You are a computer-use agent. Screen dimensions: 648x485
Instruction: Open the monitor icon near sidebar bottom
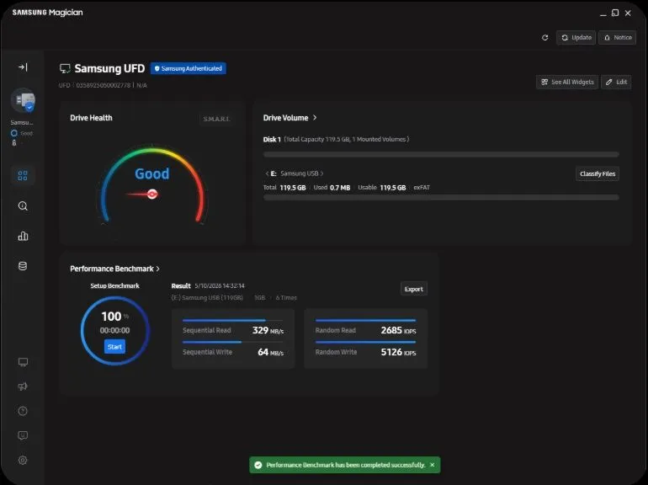click(x=23, y=362)
